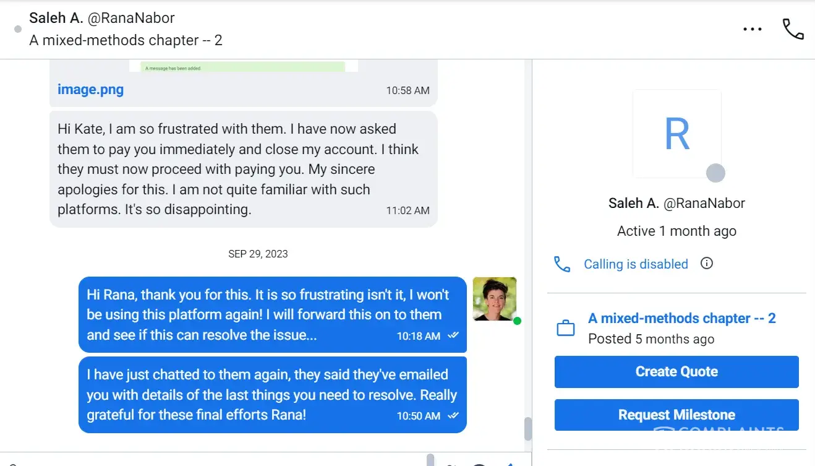815x466 pixels.
Task: Click the image attachment preview thumbnail
Action: click(x=243, y=66)
